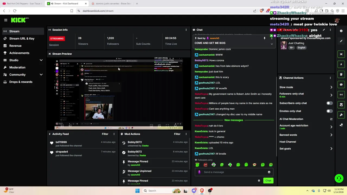Click the New messages divider
Screen dimensions: 347x195
coord(234,120)
